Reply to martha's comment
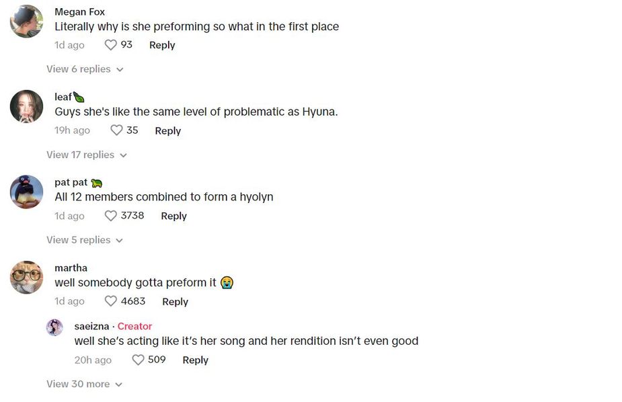 point(175,301)
